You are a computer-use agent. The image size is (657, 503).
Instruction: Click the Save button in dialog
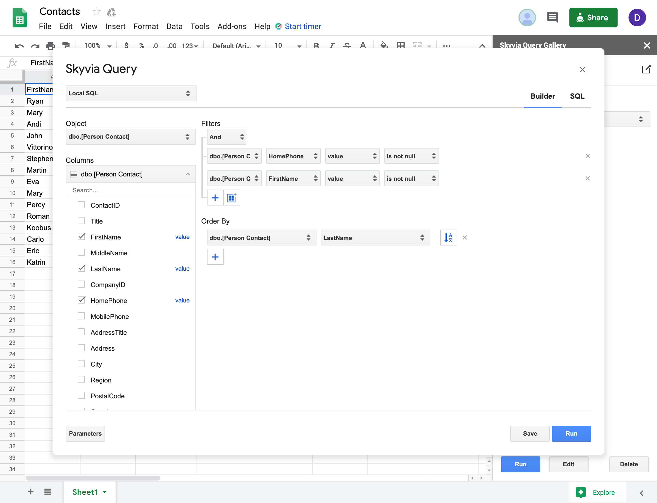tap(529, 433)
